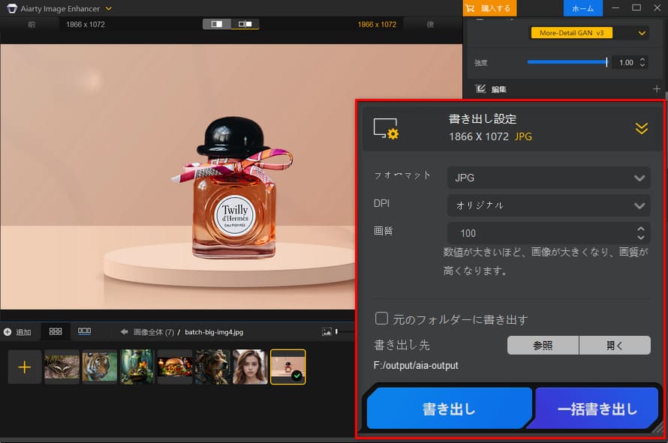Click the 画像全体 (7) breadcrumb

[x=153, y=332]
